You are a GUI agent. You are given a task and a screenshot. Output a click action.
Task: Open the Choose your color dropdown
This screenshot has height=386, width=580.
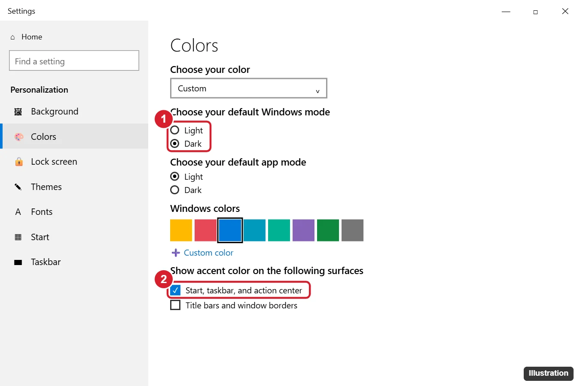[x=249, y=88]
